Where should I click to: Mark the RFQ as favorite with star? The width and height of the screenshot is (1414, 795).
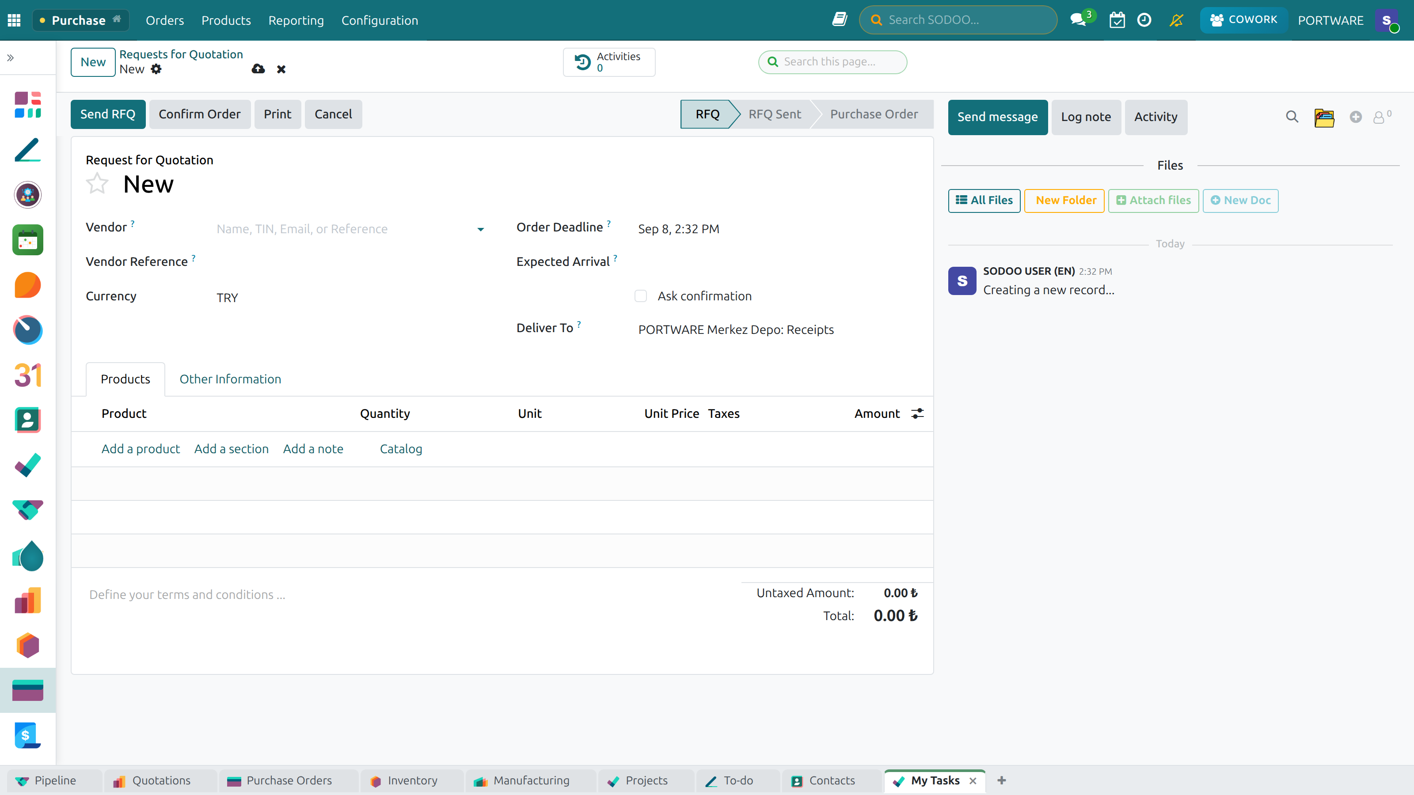[x=97, y=184]
